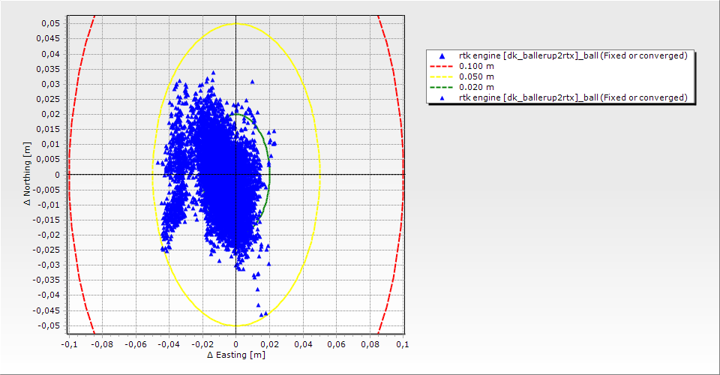Click the -0,05 northing axis label

pos(48,326)
